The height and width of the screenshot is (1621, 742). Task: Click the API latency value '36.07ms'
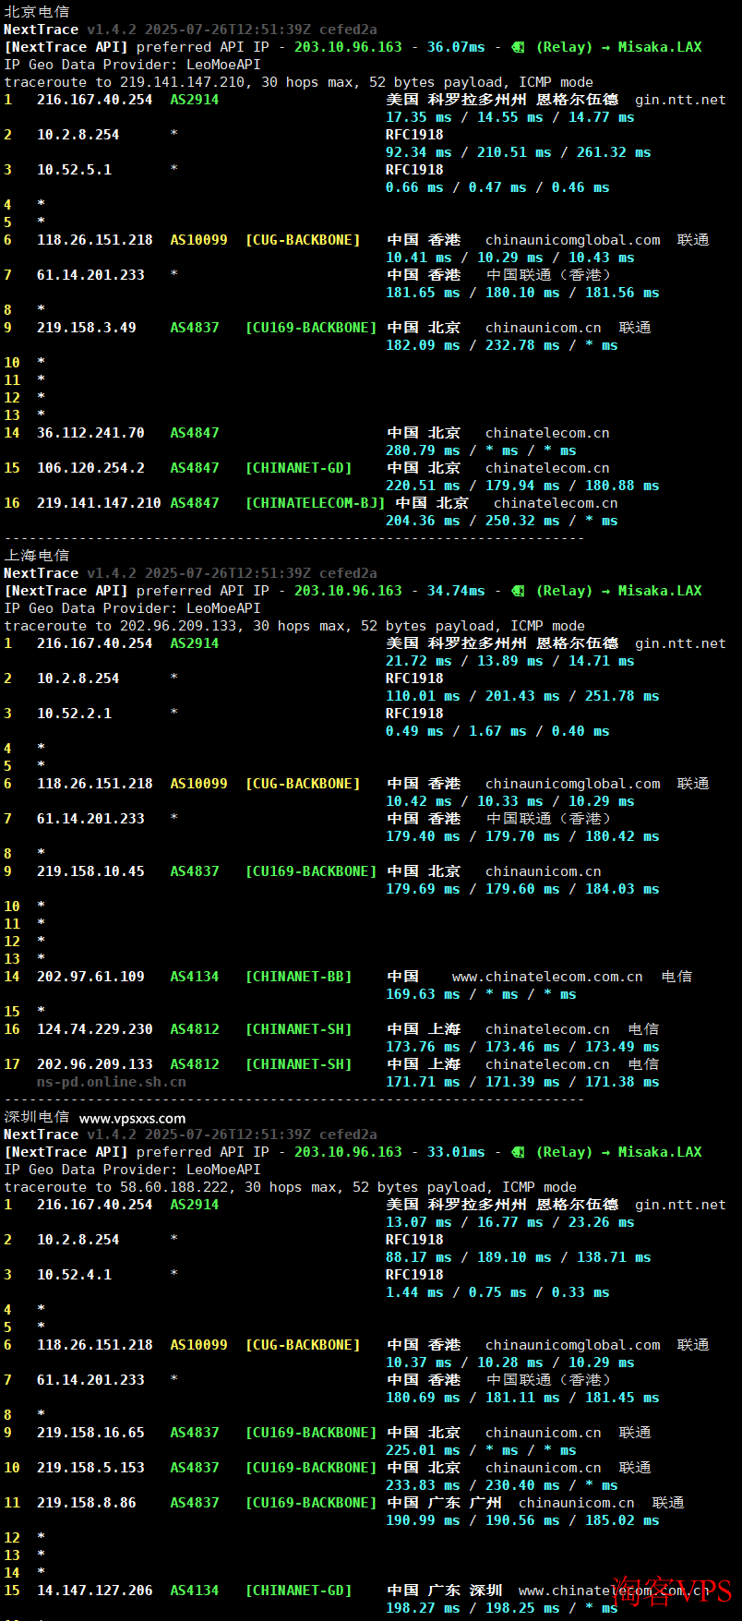456,47
